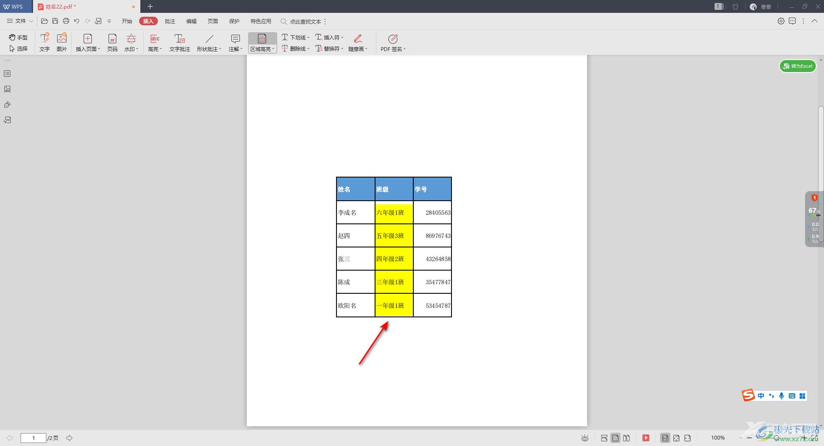Adjust the zoom slider handle
The image size is (824, 446).
coord(776,438)
